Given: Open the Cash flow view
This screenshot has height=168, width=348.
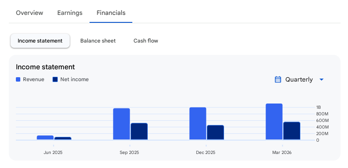Looking at the screenshot, I should (x=146, y=41).
